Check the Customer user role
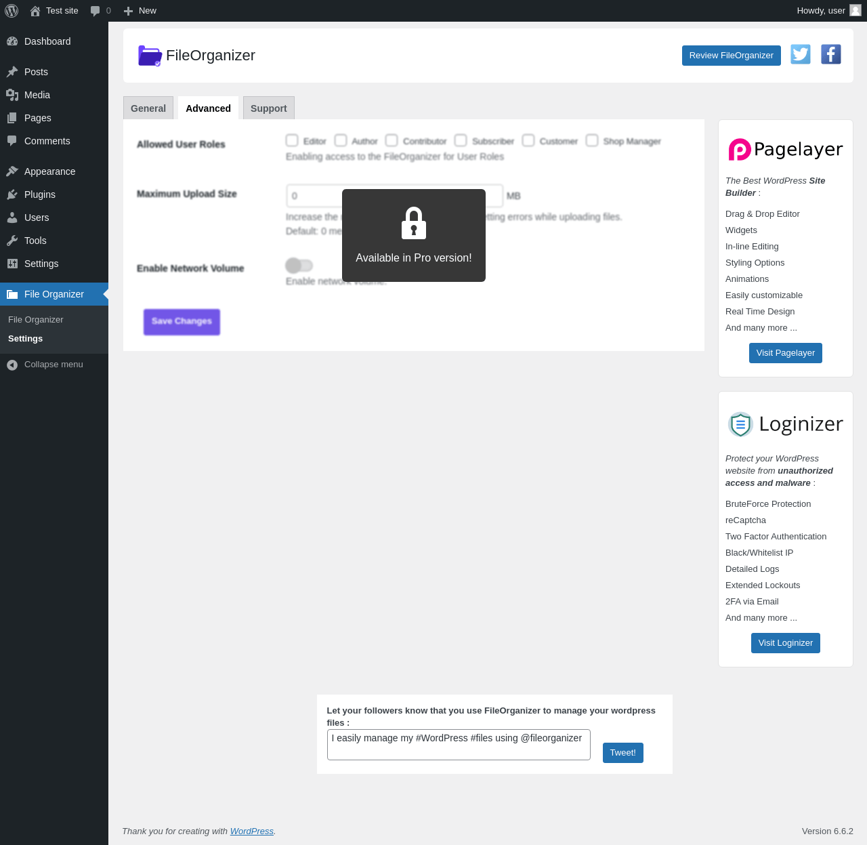The height and width of the screenshot is (845, 867). tap(528, 140)
